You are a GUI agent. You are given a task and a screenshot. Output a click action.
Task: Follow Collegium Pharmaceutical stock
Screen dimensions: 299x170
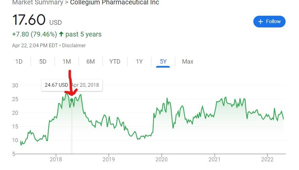point(269,21)
